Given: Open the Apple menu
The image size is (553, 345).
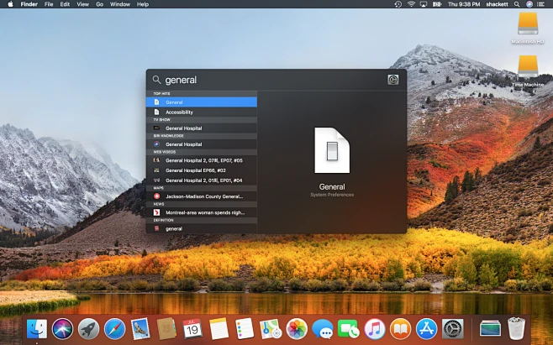Looking at the screenshot, I should [x=10, y=4].
